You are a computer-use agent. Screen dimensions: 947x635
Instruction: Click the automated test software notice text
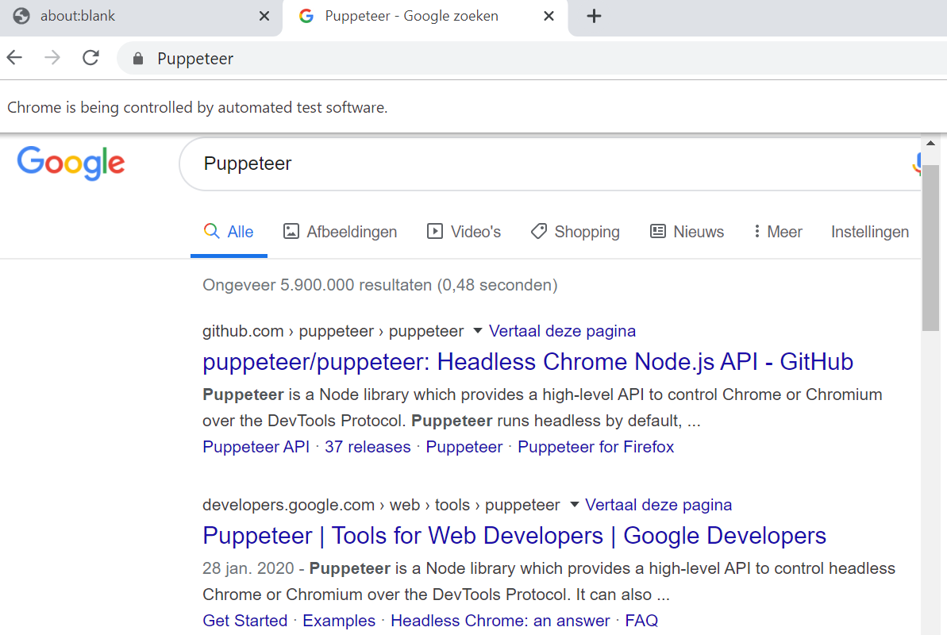197,107
